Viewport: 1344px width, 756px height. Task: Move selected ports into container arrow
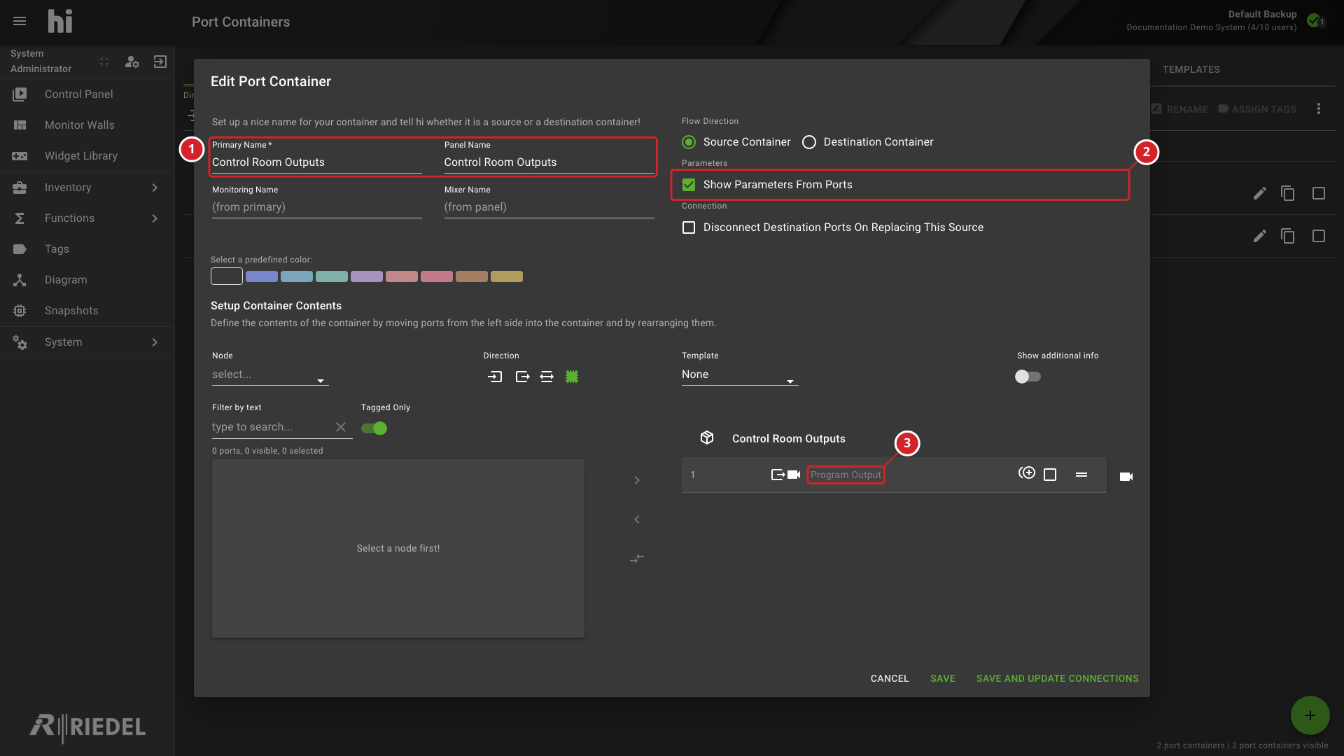637,480
